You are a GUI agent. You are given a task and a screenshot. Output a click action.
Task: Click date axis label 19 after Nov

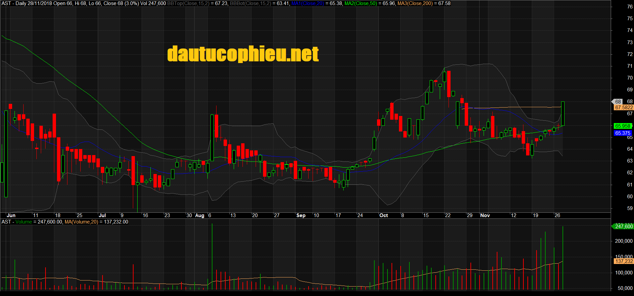point(536,215)
